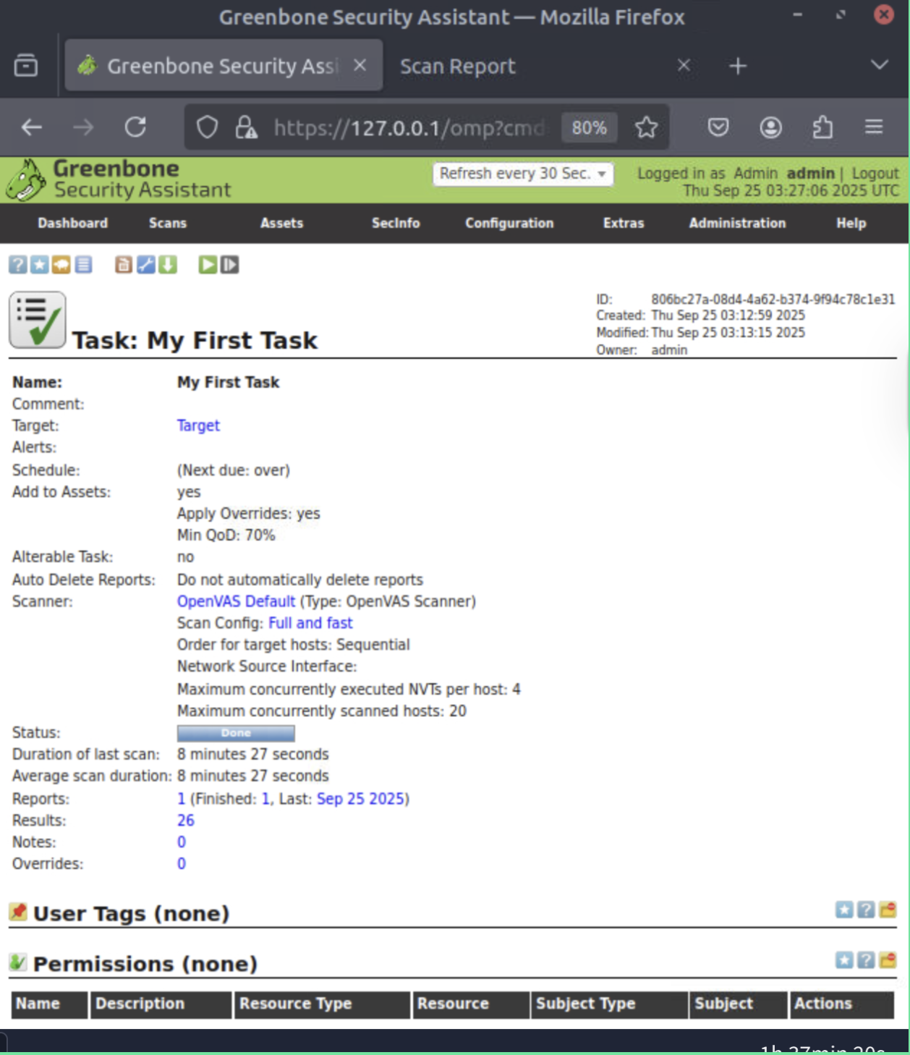Open the Assets menu
Viewport: 910px width, 1055px height.
282,224
